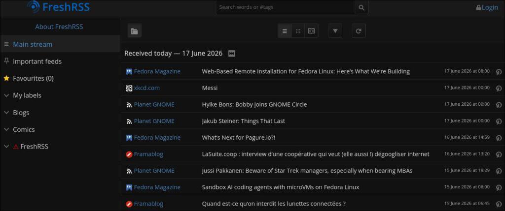Open link icon for Sandbox AI article
The image size is (505, 211).
pos(499,187)
